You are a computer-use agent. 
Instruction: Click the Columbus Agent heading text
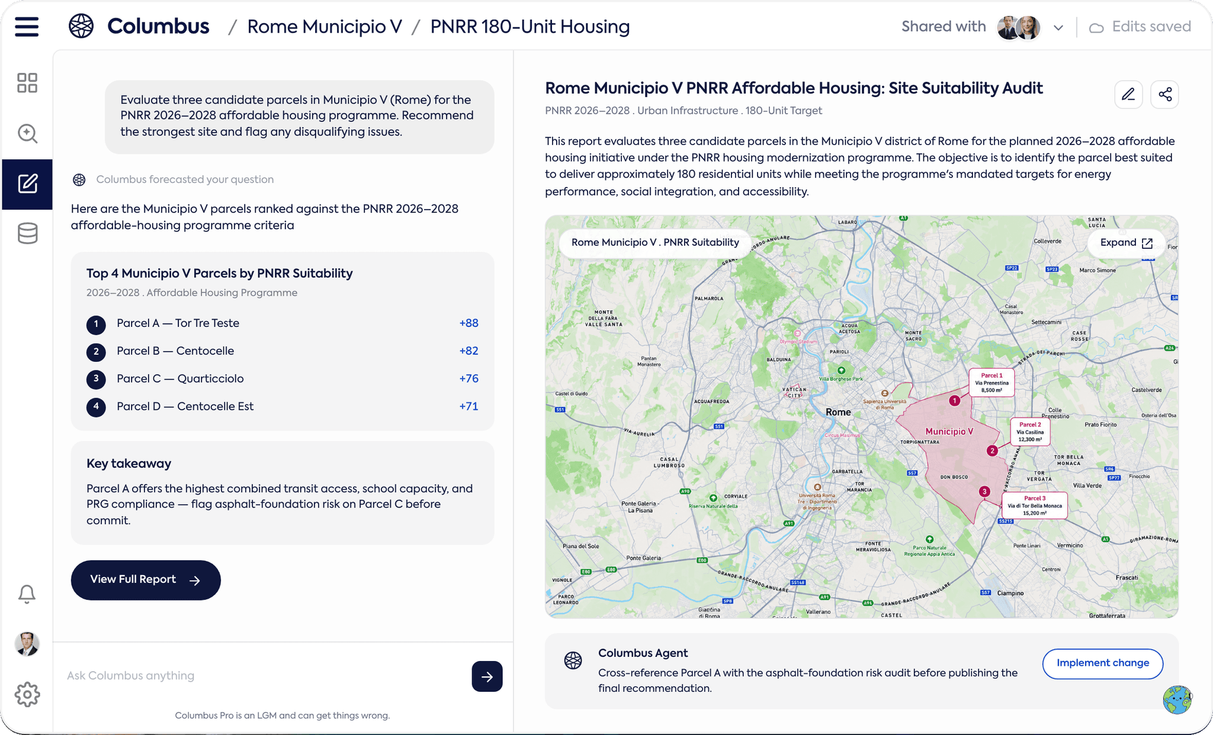(x=643, y=653)
